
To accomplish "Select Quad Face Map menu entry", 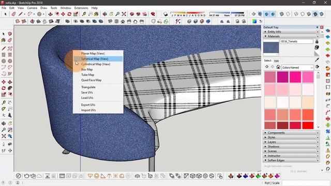I will click(98, 80).
